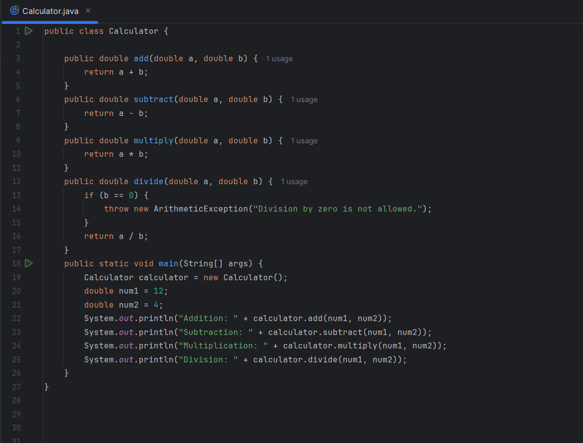Click the method name 'add' in its declaration
The width and height of the screenshot is (583, 443).
(x=141, y=58)
